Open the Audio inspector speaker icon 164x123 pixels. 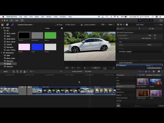pos(124,25)
